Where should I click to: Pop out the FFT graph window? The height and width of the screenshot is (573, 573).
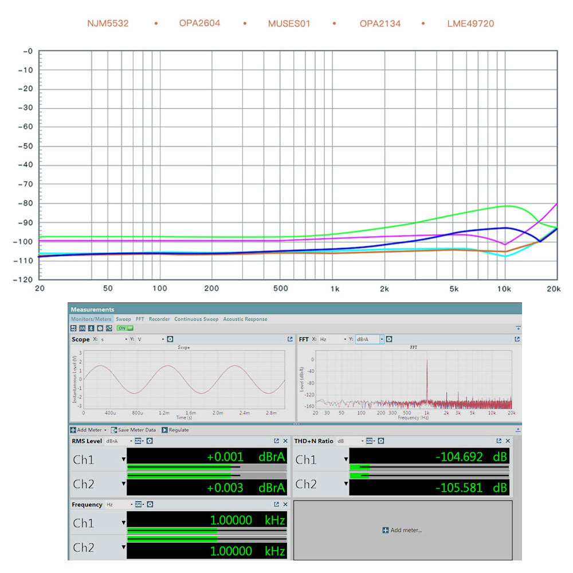(517, 339)
